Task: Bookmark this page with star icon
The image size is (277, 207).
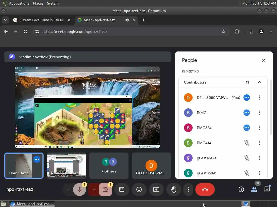Action: click(223, 32)
